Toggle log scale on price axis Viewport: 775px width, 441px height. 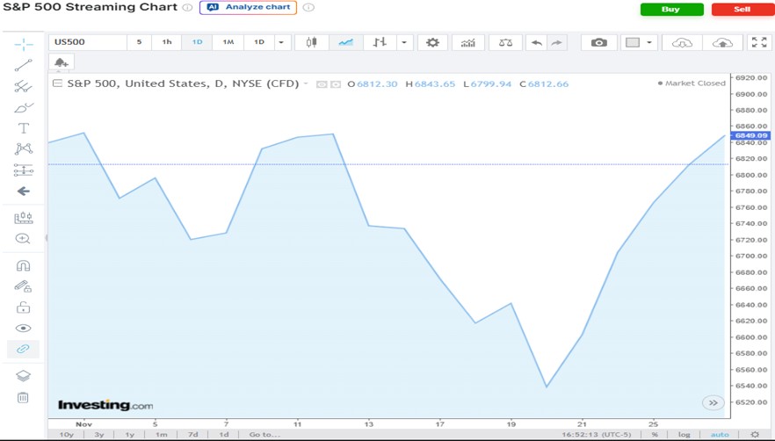coord(684,435)
